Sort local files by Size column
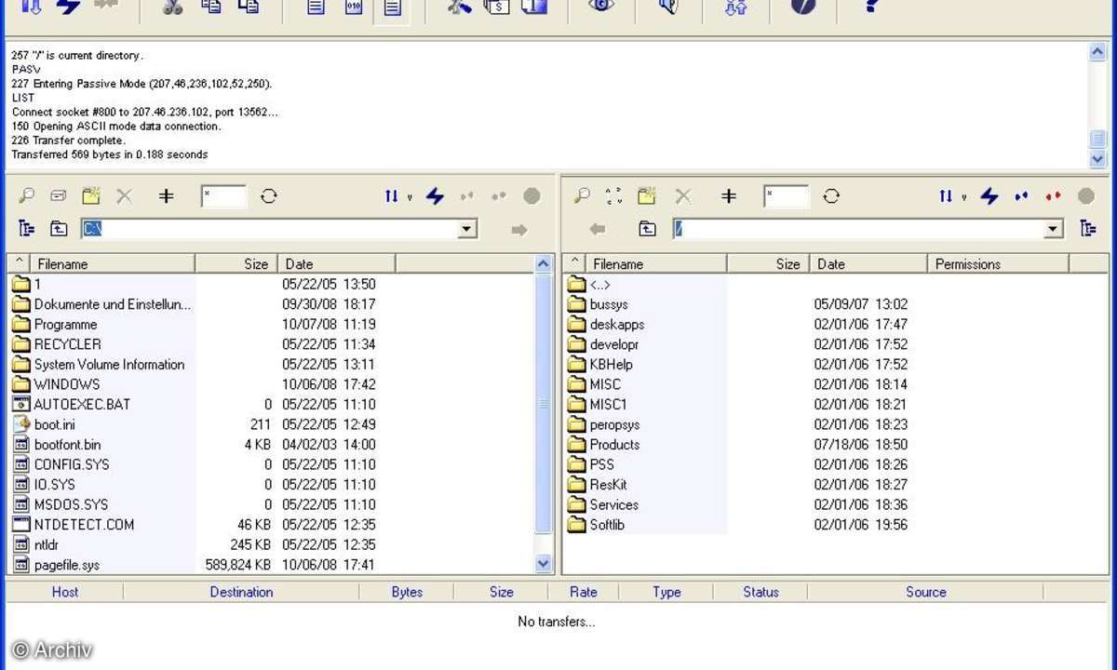Viewport: 1117px width, 670px height. (x=237, y=264)
